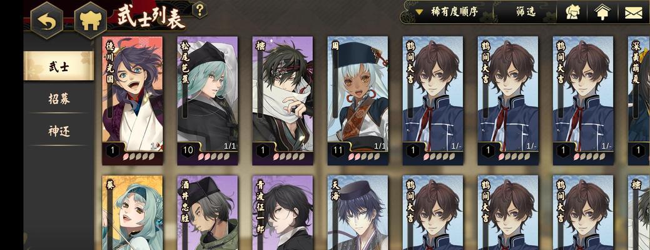This screenshot has width=650, height=250.
Task: Open the home shrine gate icon
Action: (x=90, y=21)
